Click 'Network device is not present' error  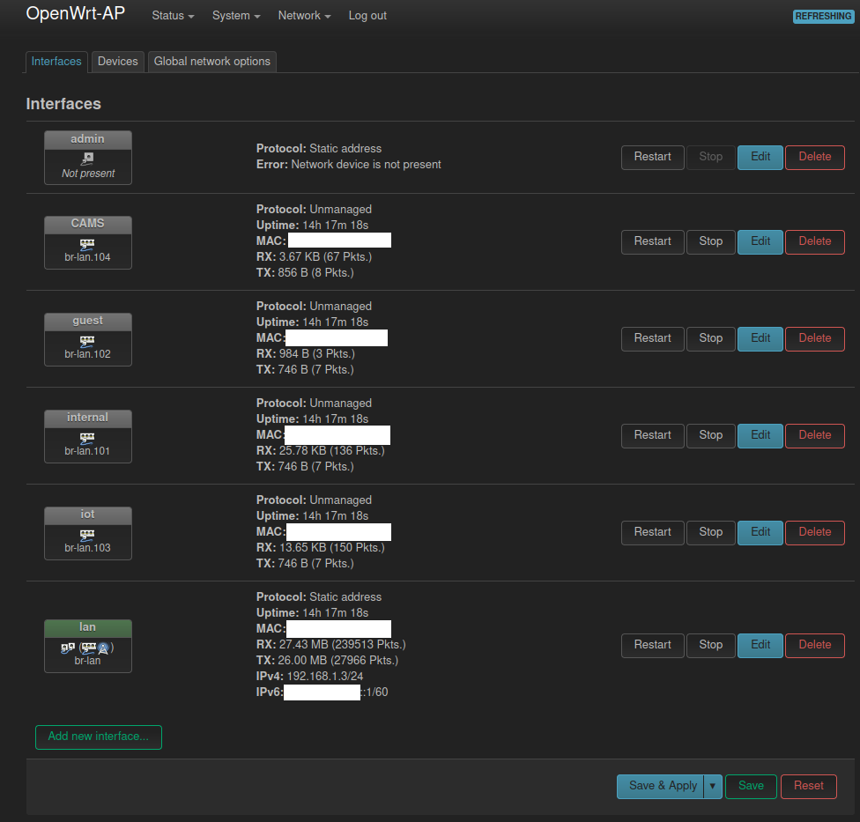366,165
